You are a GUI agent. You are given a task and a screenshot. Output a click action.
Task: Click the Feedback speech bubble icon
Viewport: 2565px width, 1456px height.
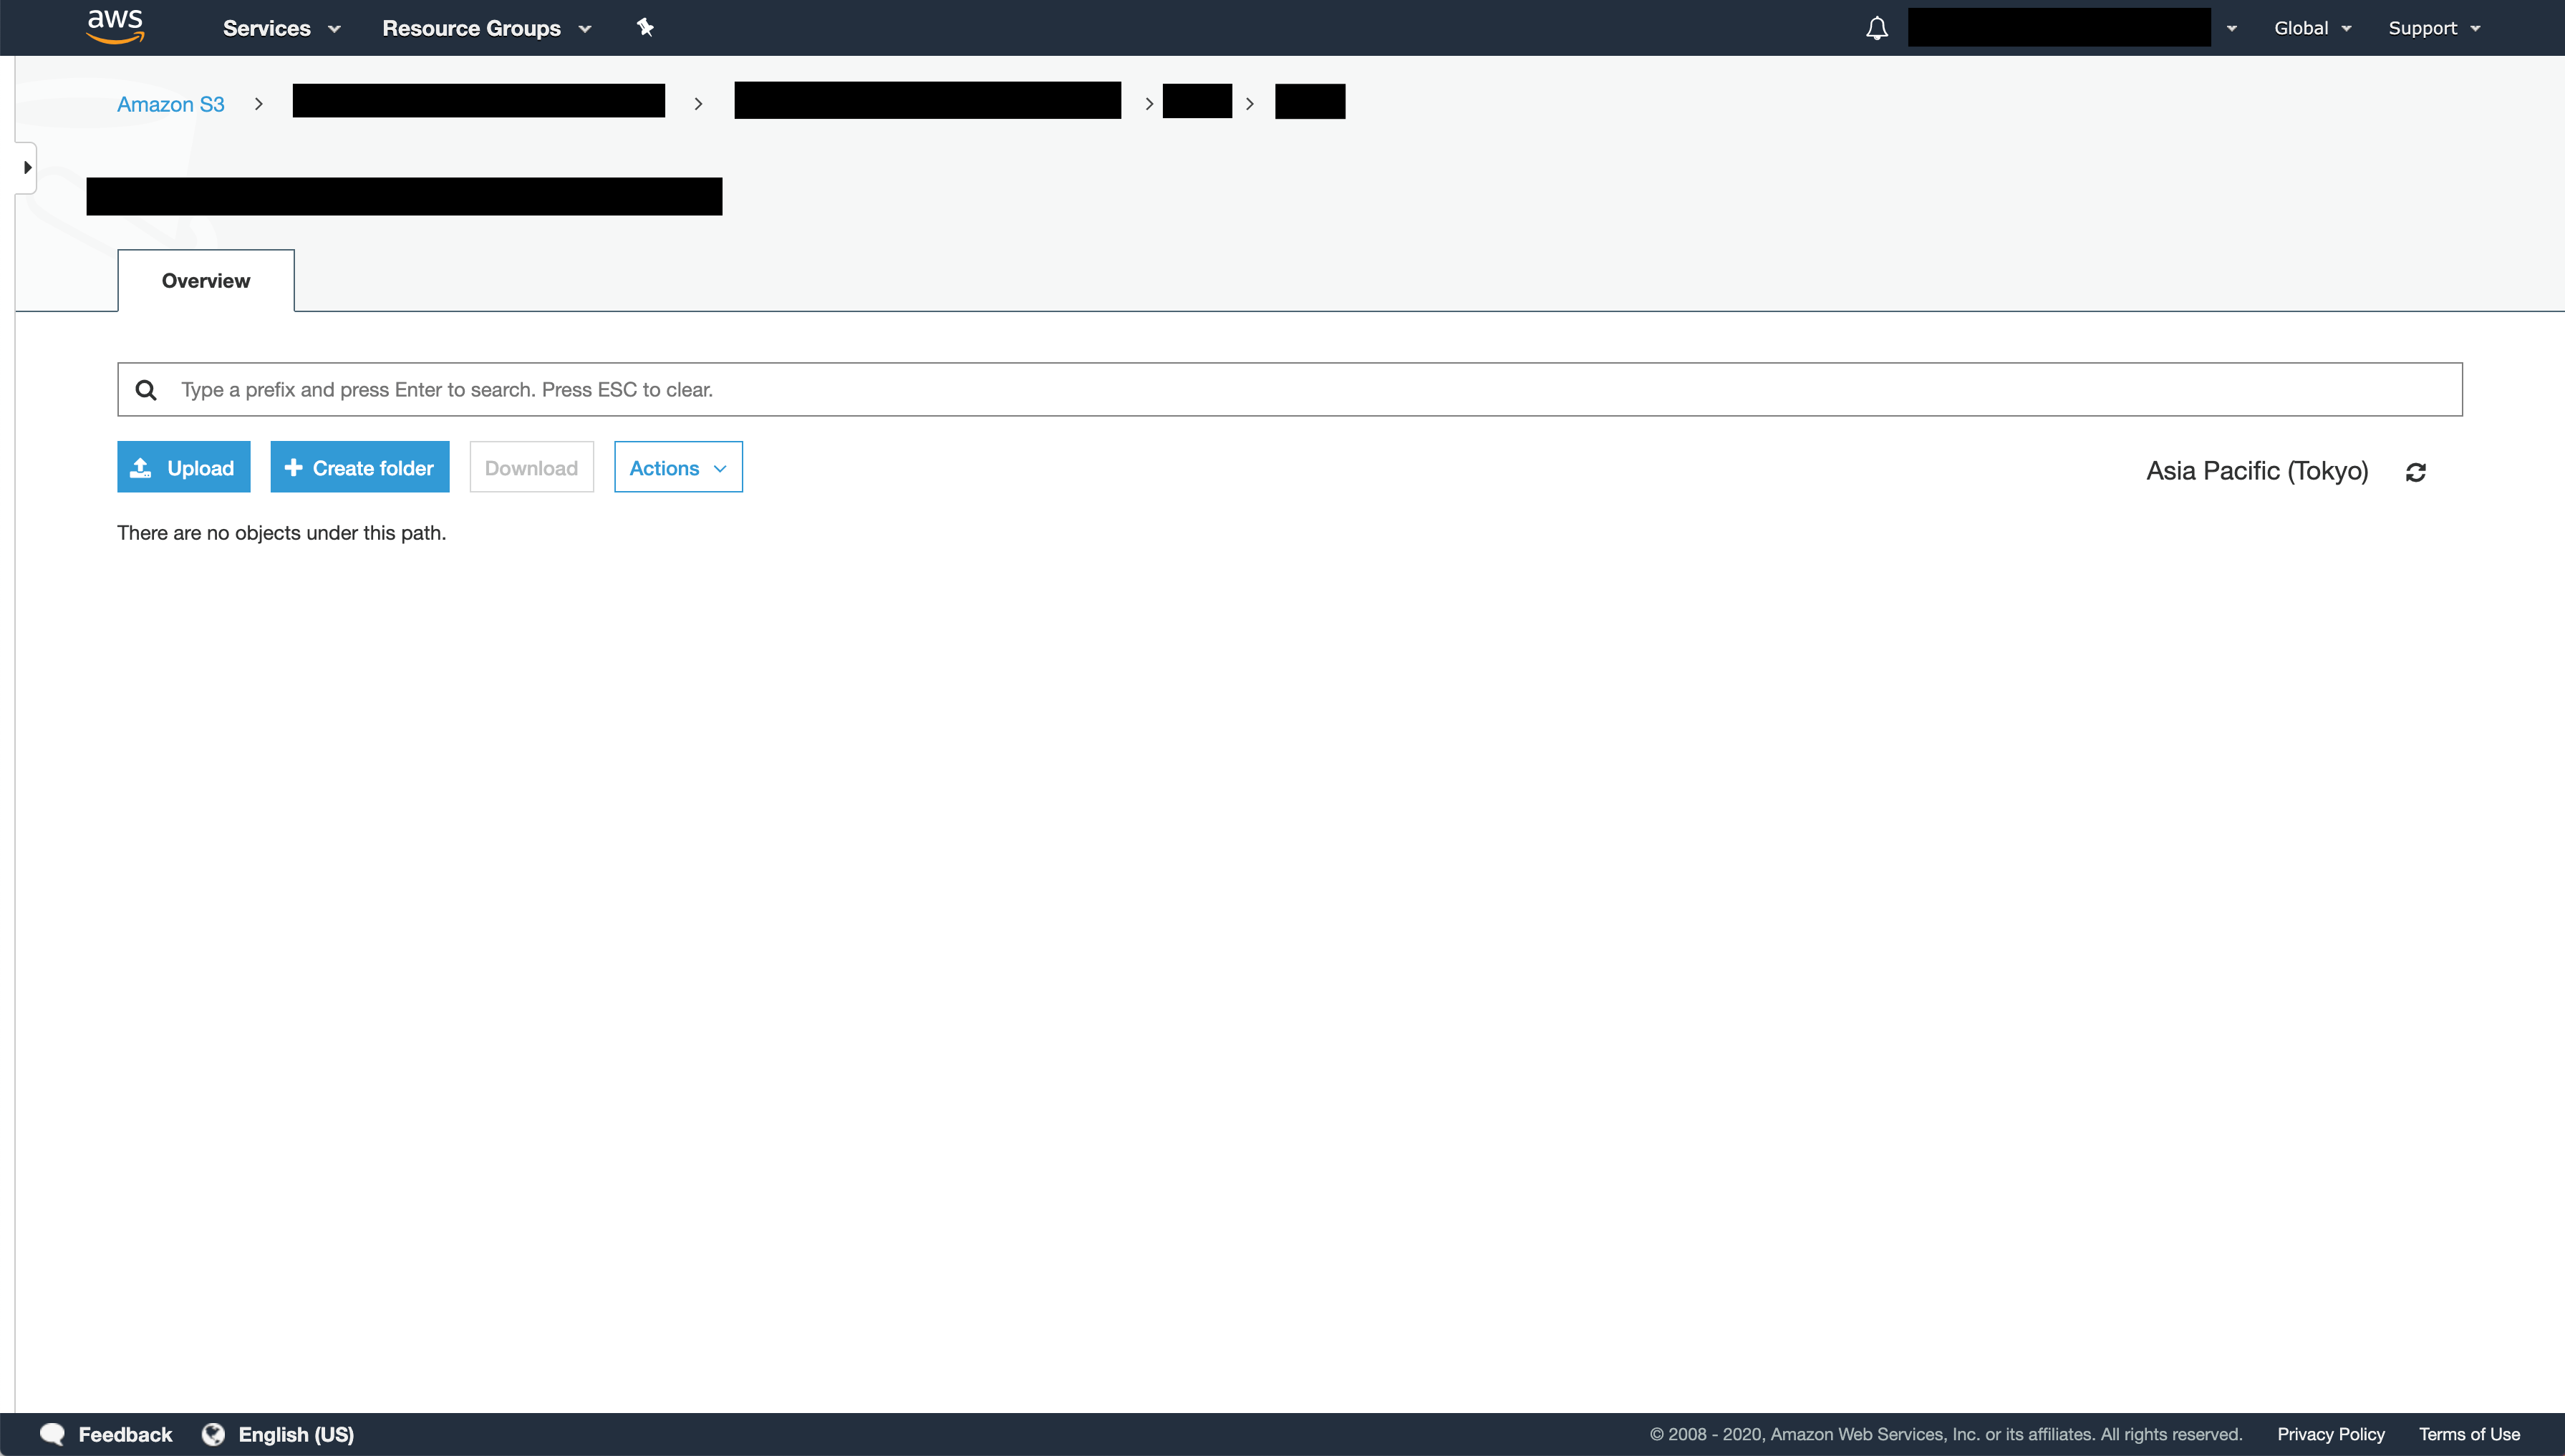pyautogui.click(x=53, y=1433)
